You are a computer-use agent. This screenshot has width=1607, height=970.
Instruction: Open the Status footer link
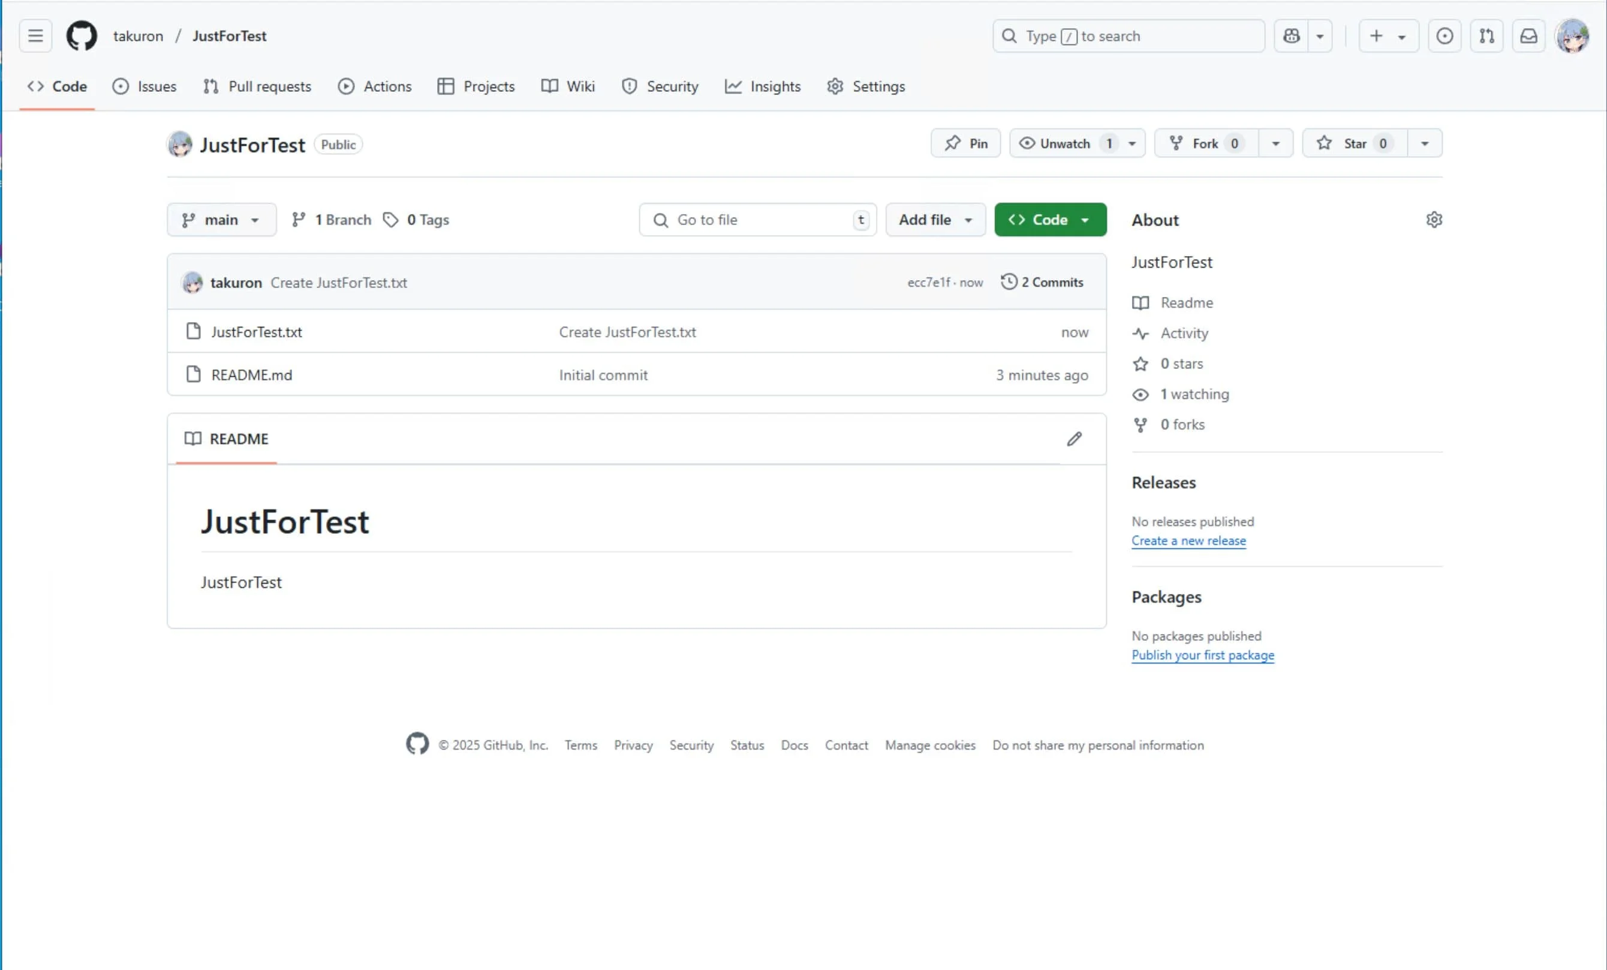(747, 745)
